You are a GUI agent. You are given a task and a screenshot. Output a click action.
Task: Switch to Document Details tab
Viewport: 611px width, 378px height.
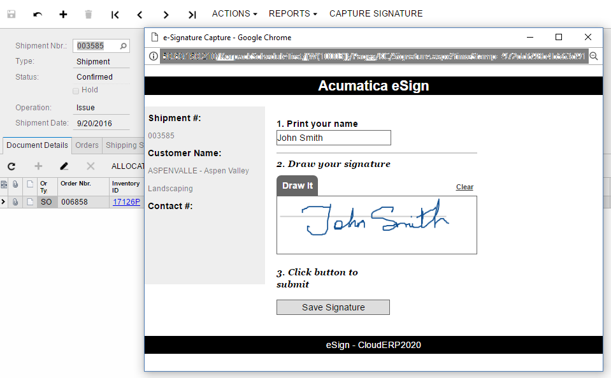coord(37,145)
